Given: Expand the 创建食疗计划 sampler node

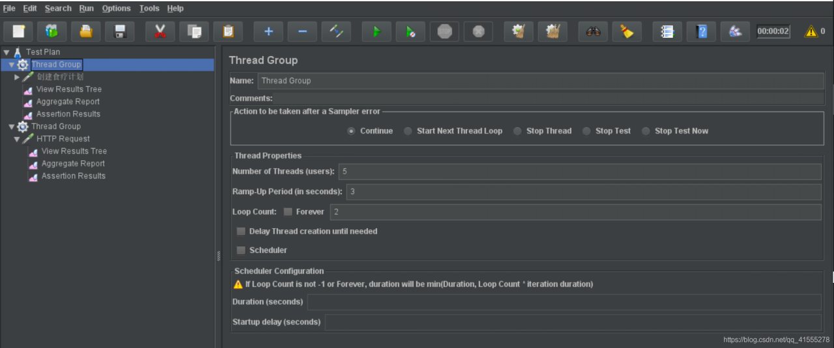Looking at the screenshot, I should (x=17, y=77).
